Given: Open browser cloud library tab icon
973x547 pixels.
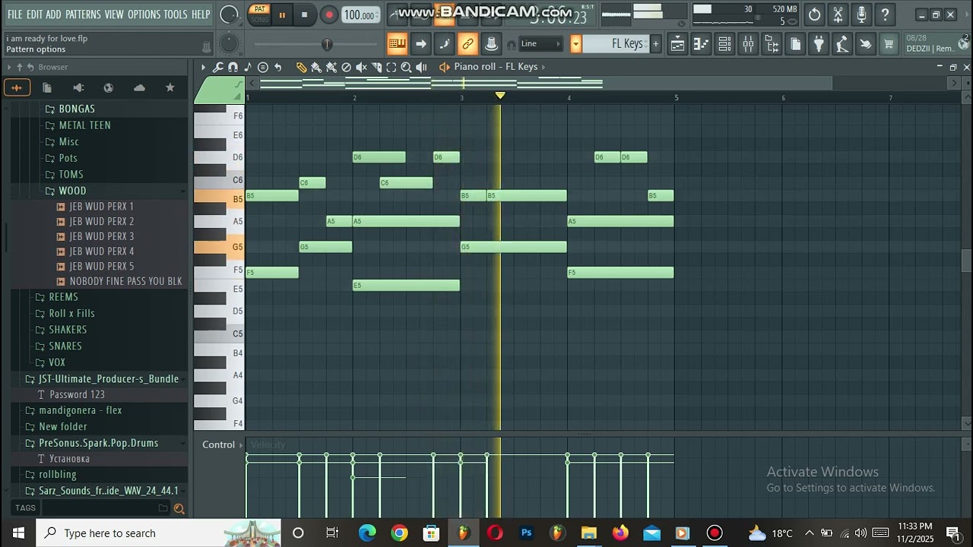Looking at the screenshot, I should tap(139, 87).
